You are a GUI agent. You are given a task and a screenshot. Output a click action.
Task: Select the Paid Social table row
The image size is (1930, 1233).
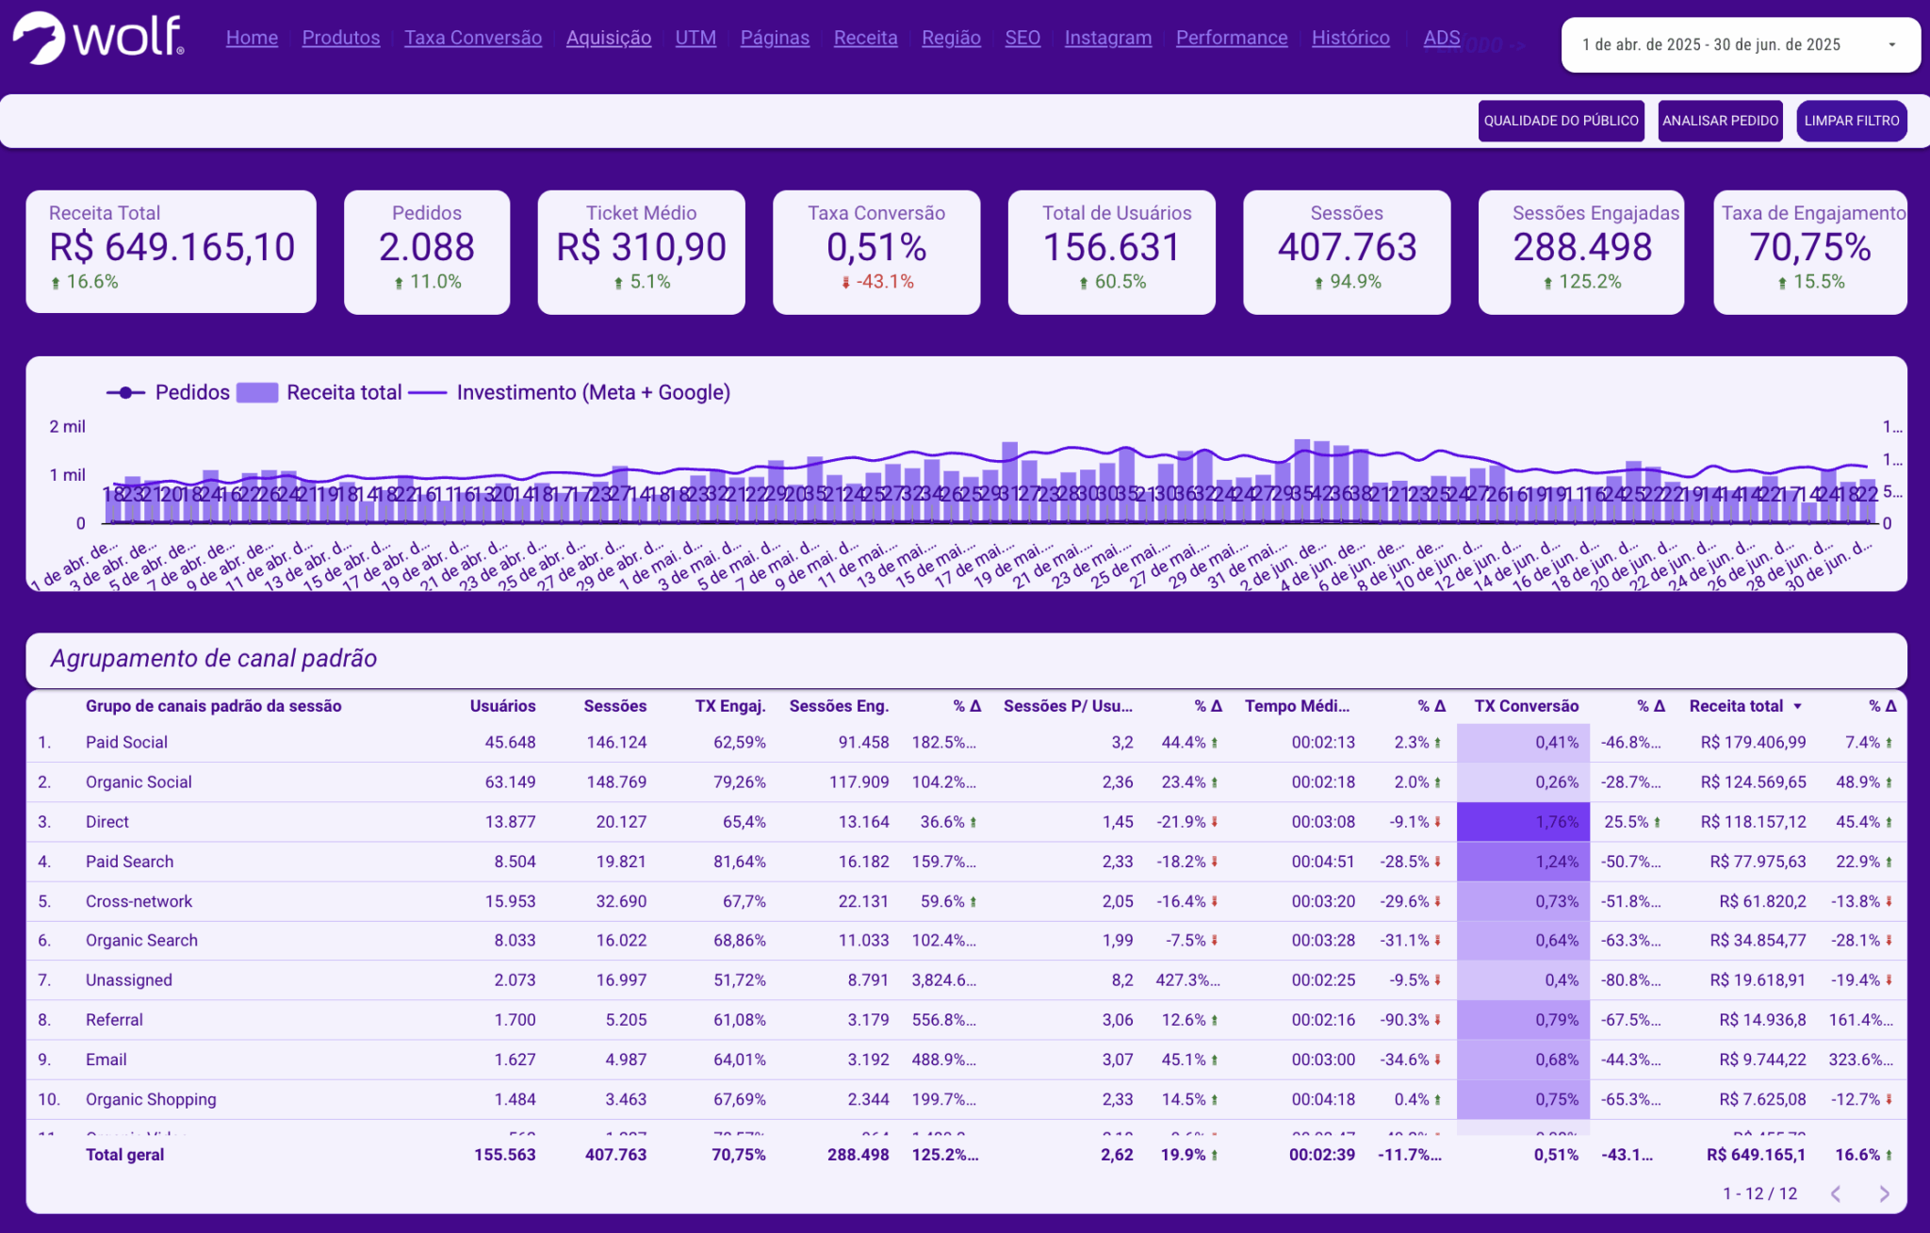point(126,742)
